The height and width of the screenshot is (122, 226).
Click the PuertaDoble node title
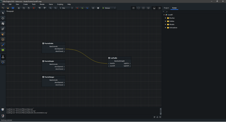(x=49, y=43)
